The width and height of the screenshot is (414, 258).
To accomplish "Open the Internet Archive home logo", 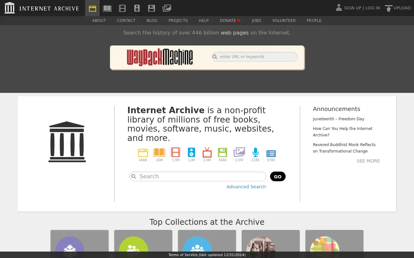I will point(10,8).
